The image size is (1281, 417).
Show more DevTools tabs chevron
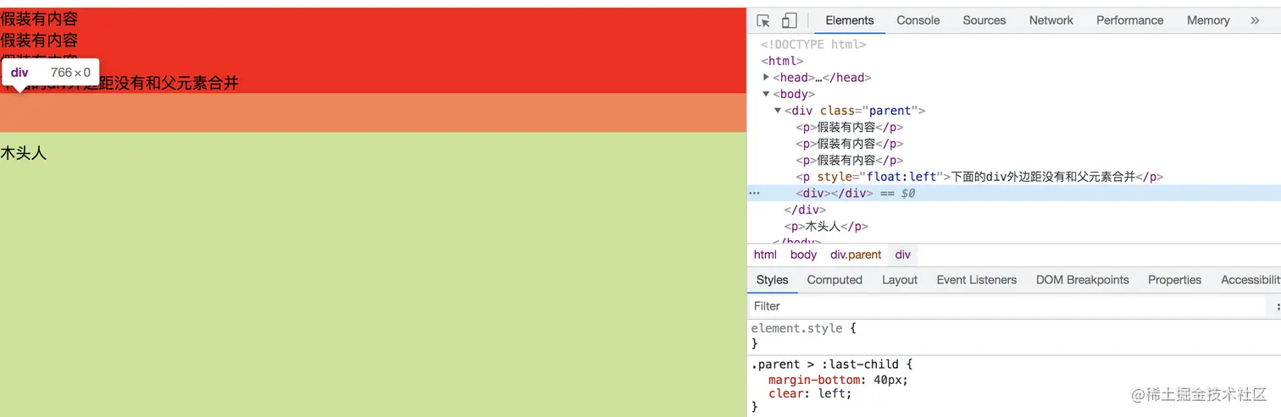click(1255, 20)
